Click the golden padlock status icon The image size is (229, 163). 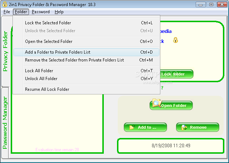click(x=175, y=40)
